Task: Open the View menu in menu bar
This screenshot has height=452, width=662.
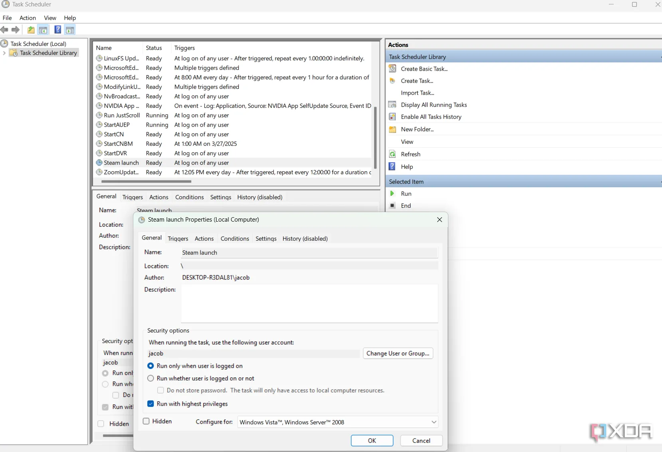Action: (x=50, y=18)
